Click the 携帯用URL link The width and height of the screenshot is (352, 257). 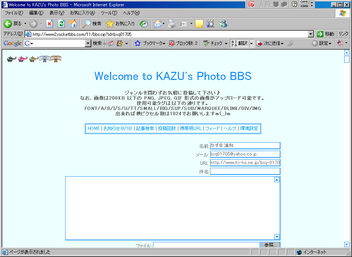(190, 128)
